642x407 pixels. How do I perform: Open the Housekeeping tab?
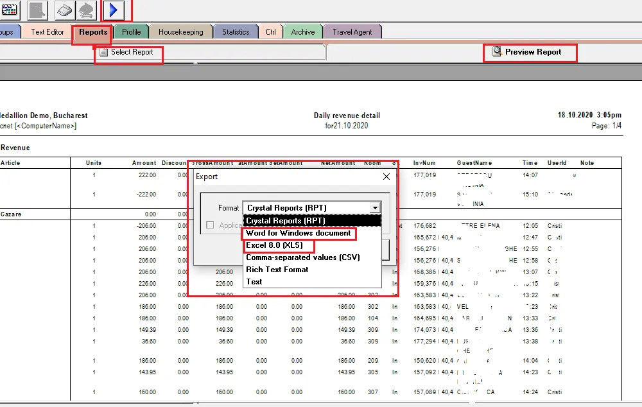[181, 32]
